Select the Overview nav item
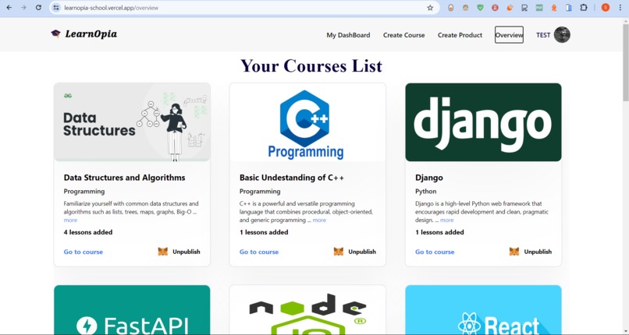This screenshot has height=335, width=629. tap(509, 35)
